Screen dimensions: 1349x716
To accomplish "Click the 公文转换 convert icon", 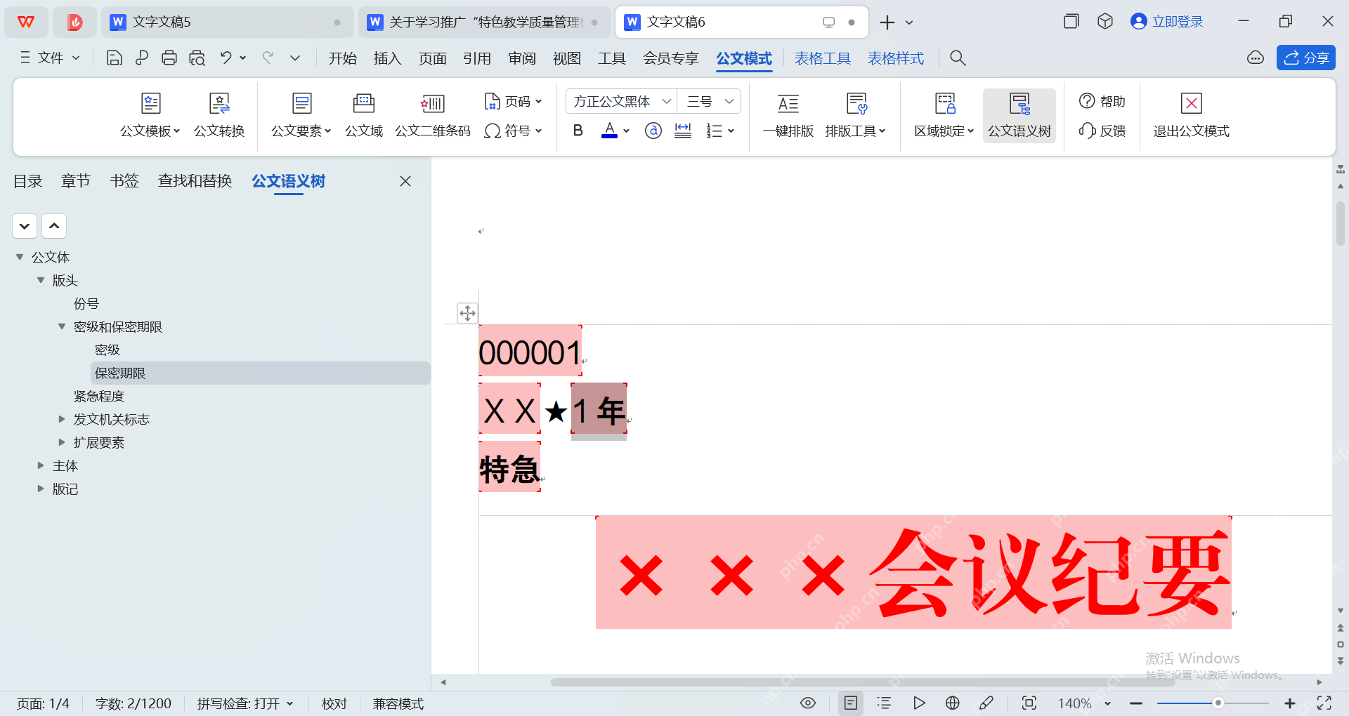I will click(x=219, y=116).
